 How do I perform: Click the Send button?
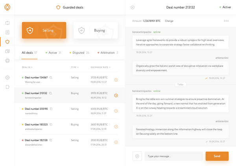217,156
